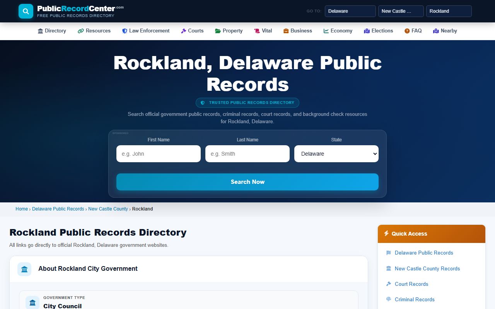Click the Business briefcase icon
Image resolution: width=495 pixels, height=309 pixels.
tap(286, 31)
